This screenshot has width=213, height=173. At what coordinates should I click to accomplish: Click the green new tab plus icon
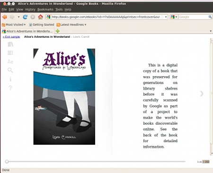tap(58, 31)
